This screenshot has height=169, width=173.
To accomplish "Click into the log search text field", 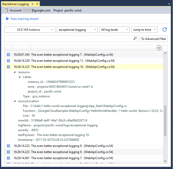I will (69, 39).
